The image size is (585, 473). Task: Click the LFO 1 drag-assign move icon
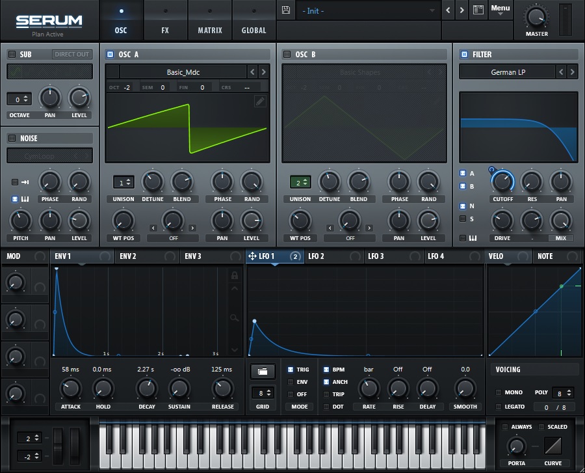[252, 256]
